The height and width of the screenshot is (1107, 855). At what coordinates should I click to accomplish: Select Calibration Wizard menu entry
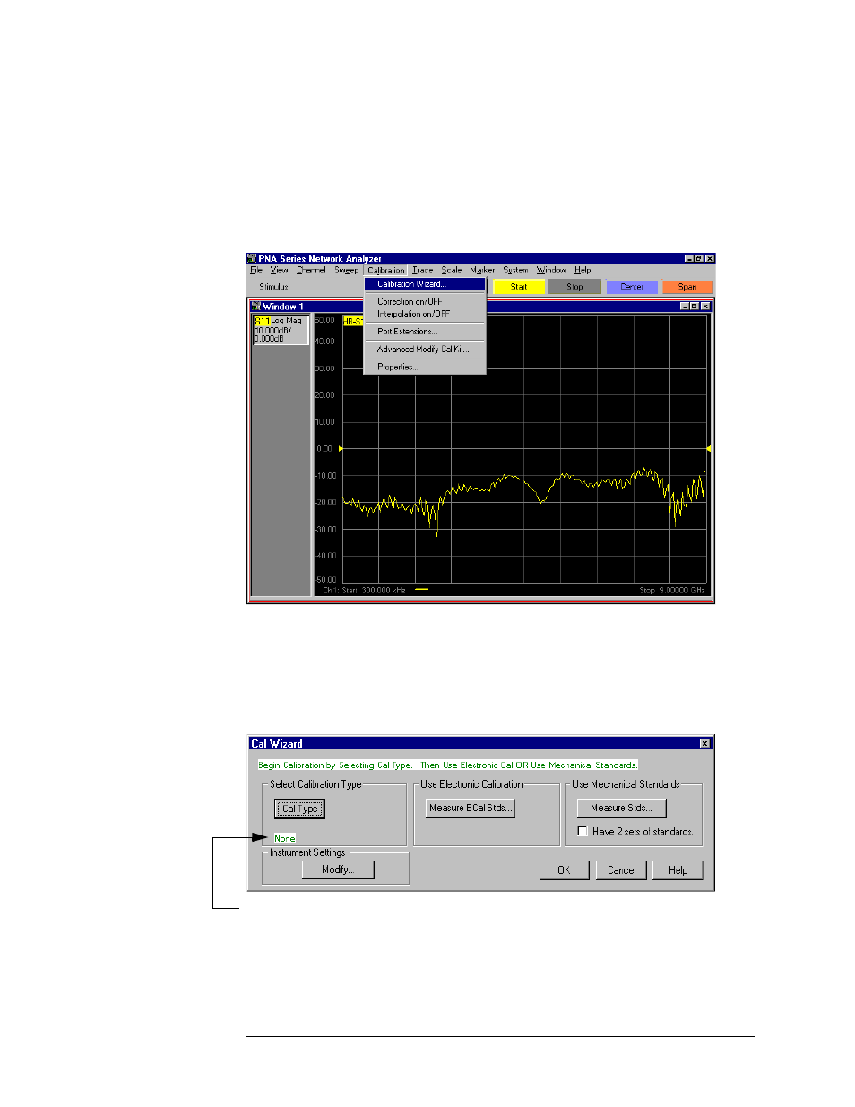(425, 284)
